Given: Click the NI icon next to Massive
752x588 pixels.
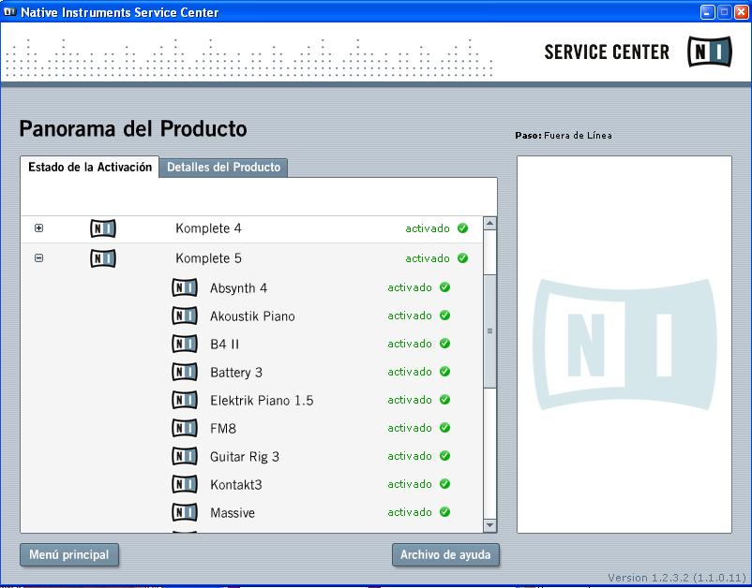Looking at the screenshot, I should (185, 512).
